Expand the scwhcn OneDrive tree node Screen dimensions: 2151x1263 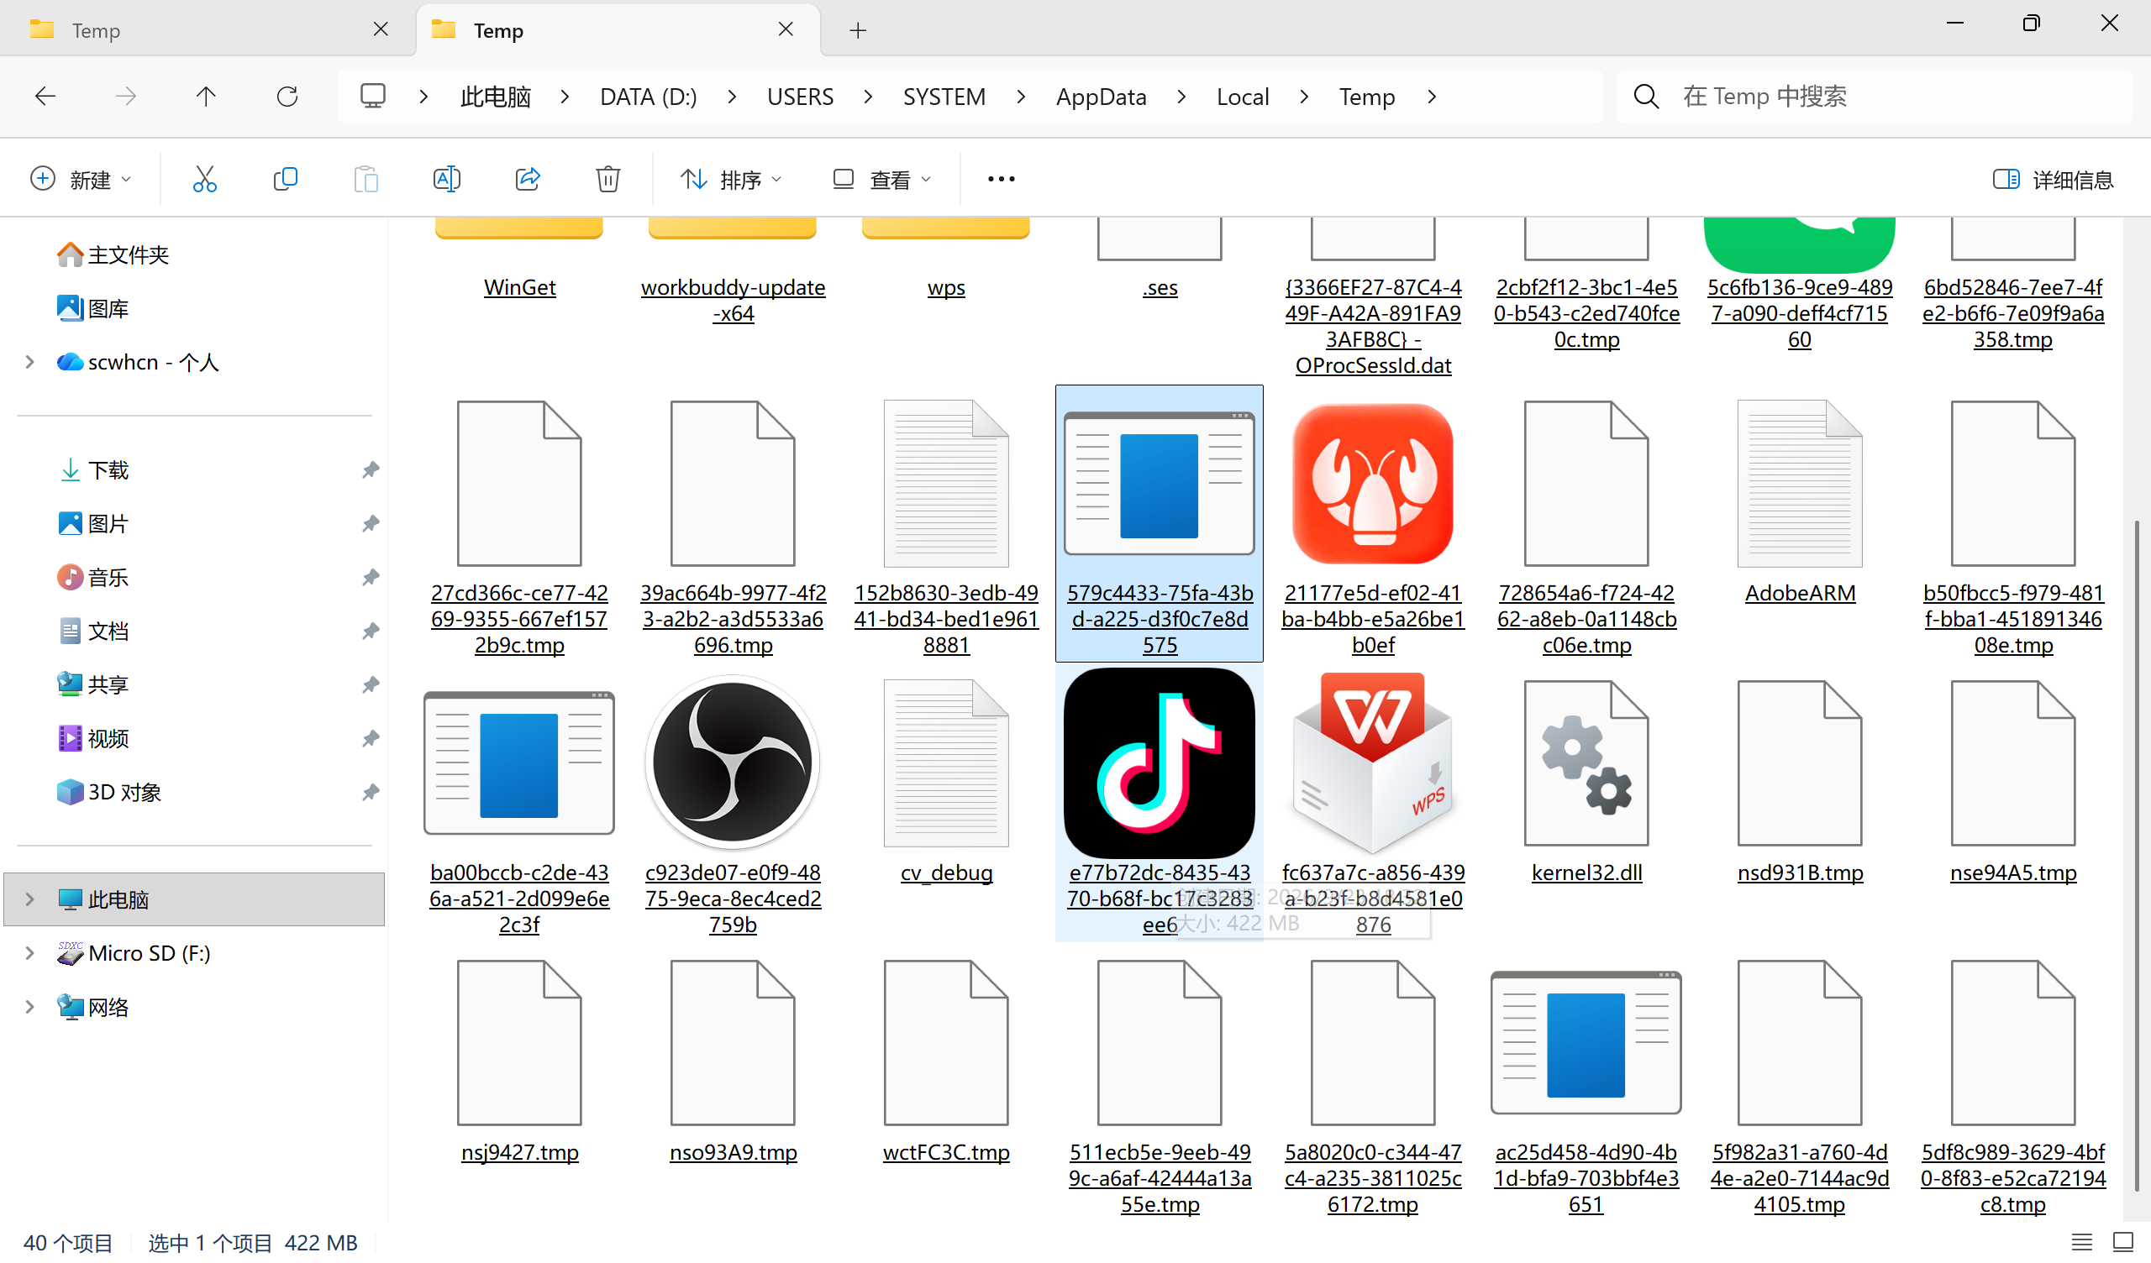pos(30,362)
